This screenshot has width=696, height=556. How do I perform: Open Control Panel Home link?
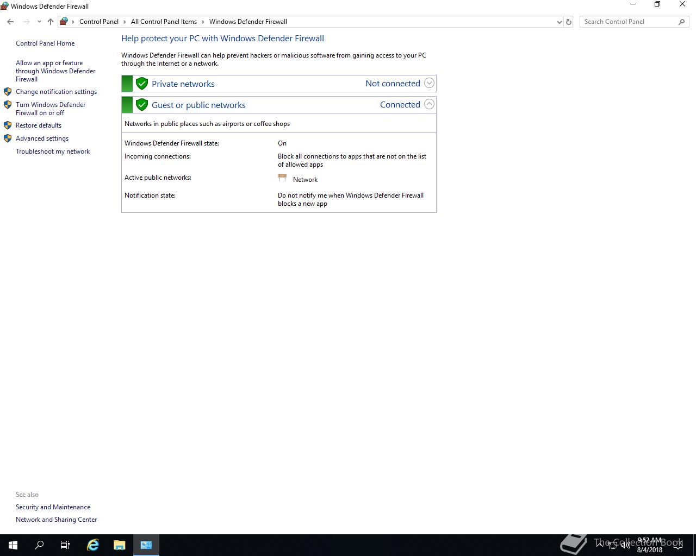click(x=45, y=43)
